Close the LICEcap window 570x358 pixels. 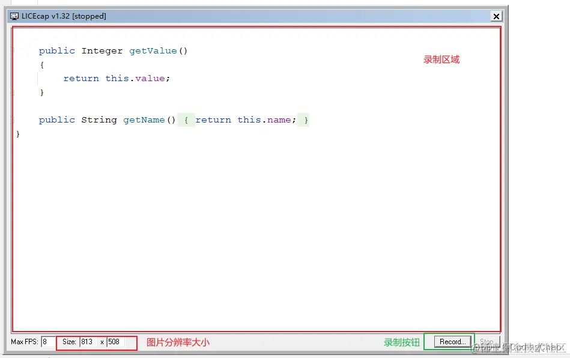pos(496,16)
